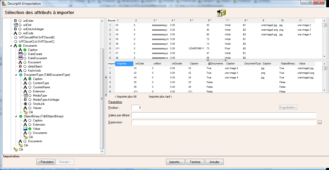Click '< Importer plus tôt'
Screen dimensions: 329x170
(x=126, y=97)
